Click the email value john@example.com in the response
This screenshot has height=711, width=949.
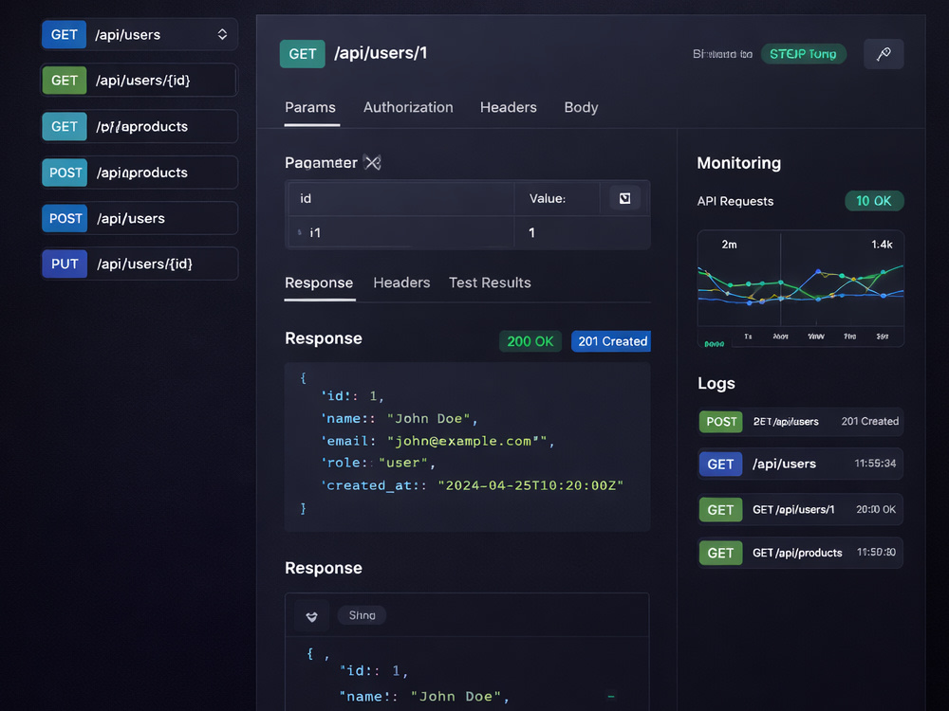[467, 442]
